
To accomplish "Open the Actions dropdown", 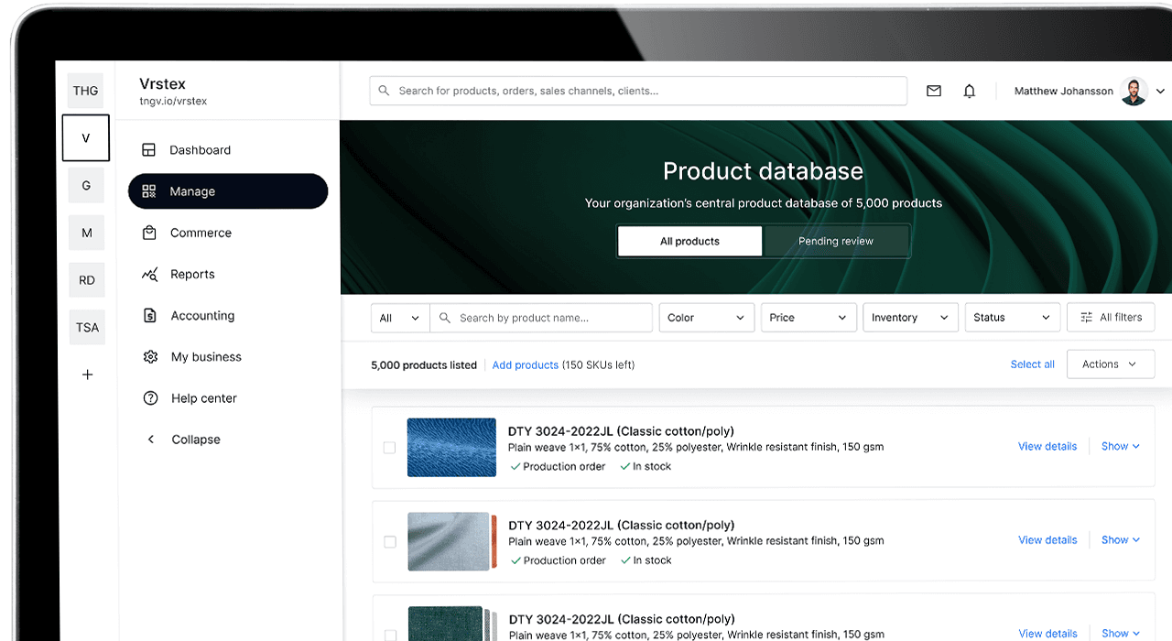I will [x=1111, y=364].
